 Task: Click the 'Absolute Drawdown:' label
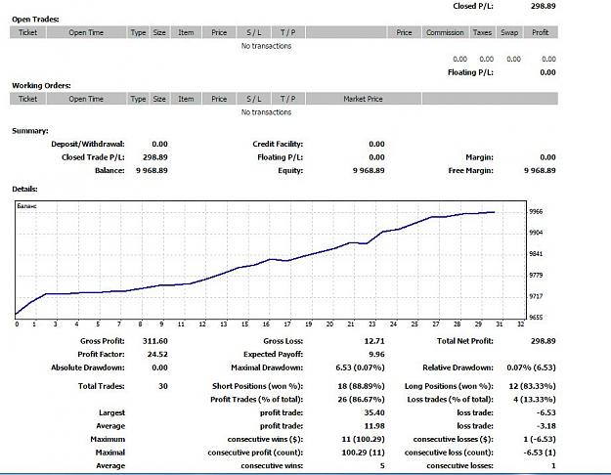pyautogui.click(x=88, y=367)
